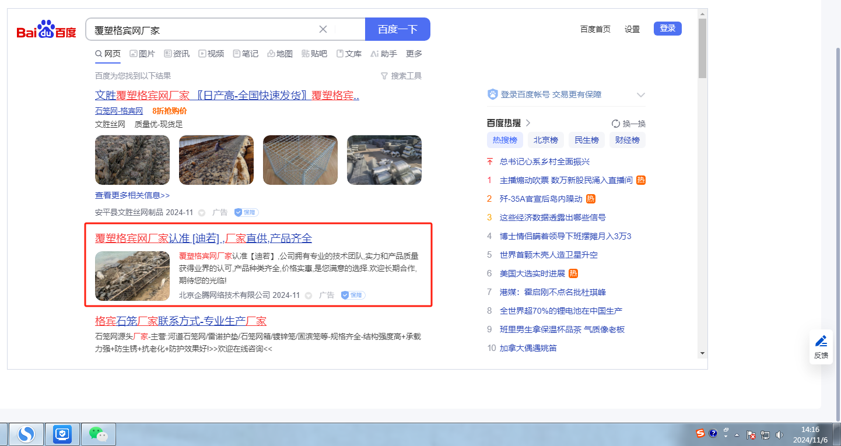841x446 pixels.
Task: Open the AI 助手 tab
Action: tap(384, 54)
